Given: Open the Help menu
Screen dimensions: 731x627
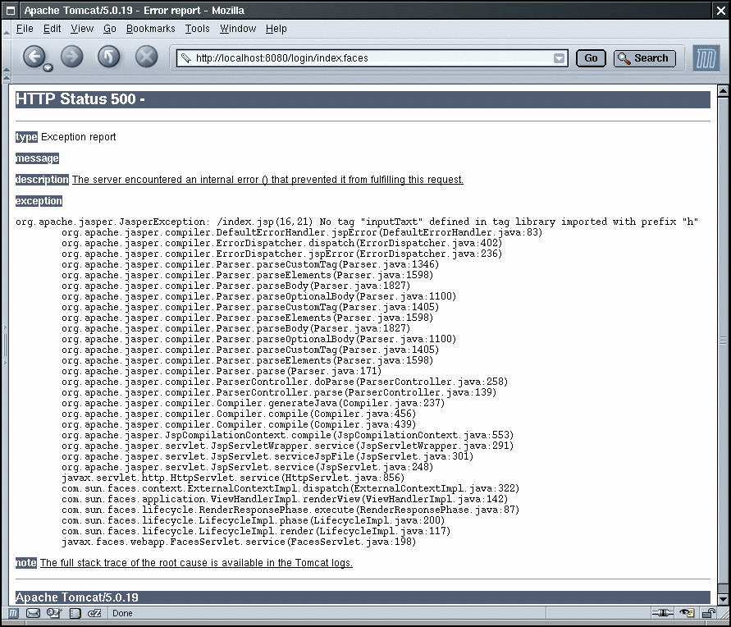Looking at the screenshot, I should pos(276,29).
